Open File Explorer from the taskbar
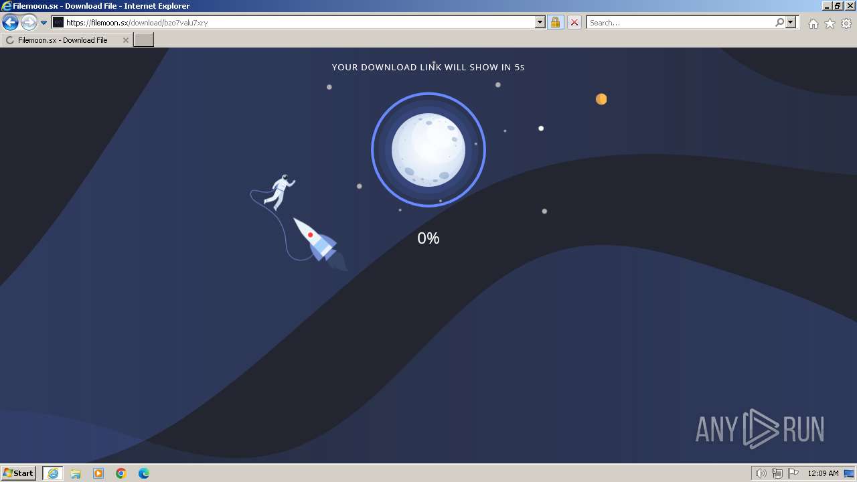This screenshot has width=857, height=482. [x=76, y=473]
